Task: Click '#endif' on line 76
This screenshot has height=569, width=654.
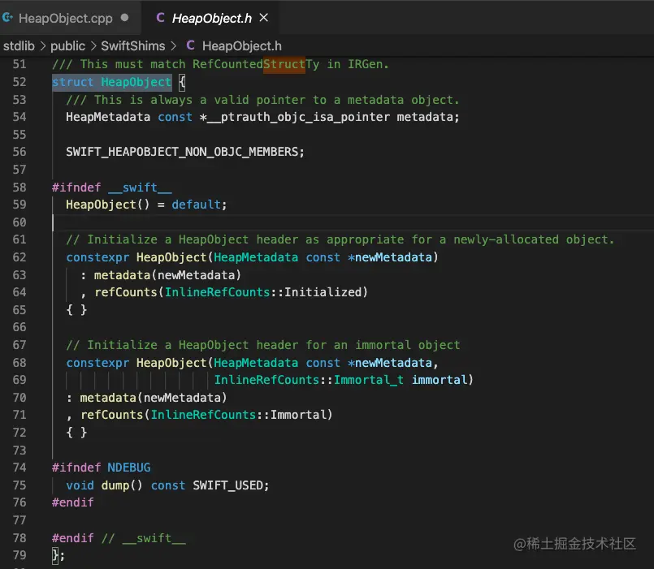Action: [73, 502]
